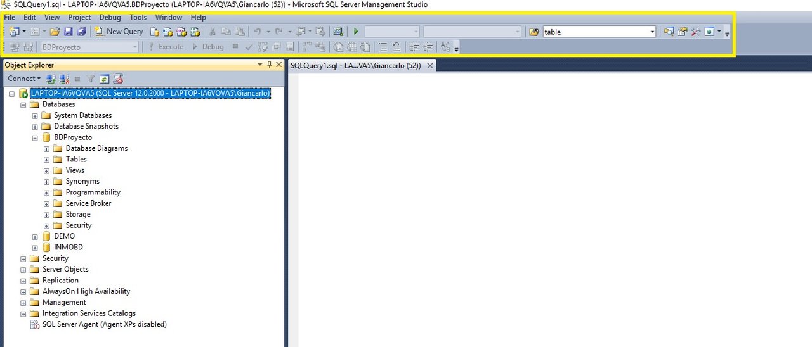This screenshot has height=347, width=812.
Task: Select SQL Server Agent (Agent XPs disabled)
Action: 104,324
